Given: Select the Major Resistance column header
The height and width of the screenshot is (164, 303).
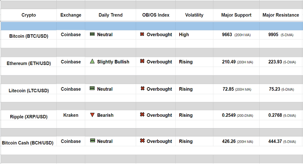Looking at the screenshot, I should (281, 15).
